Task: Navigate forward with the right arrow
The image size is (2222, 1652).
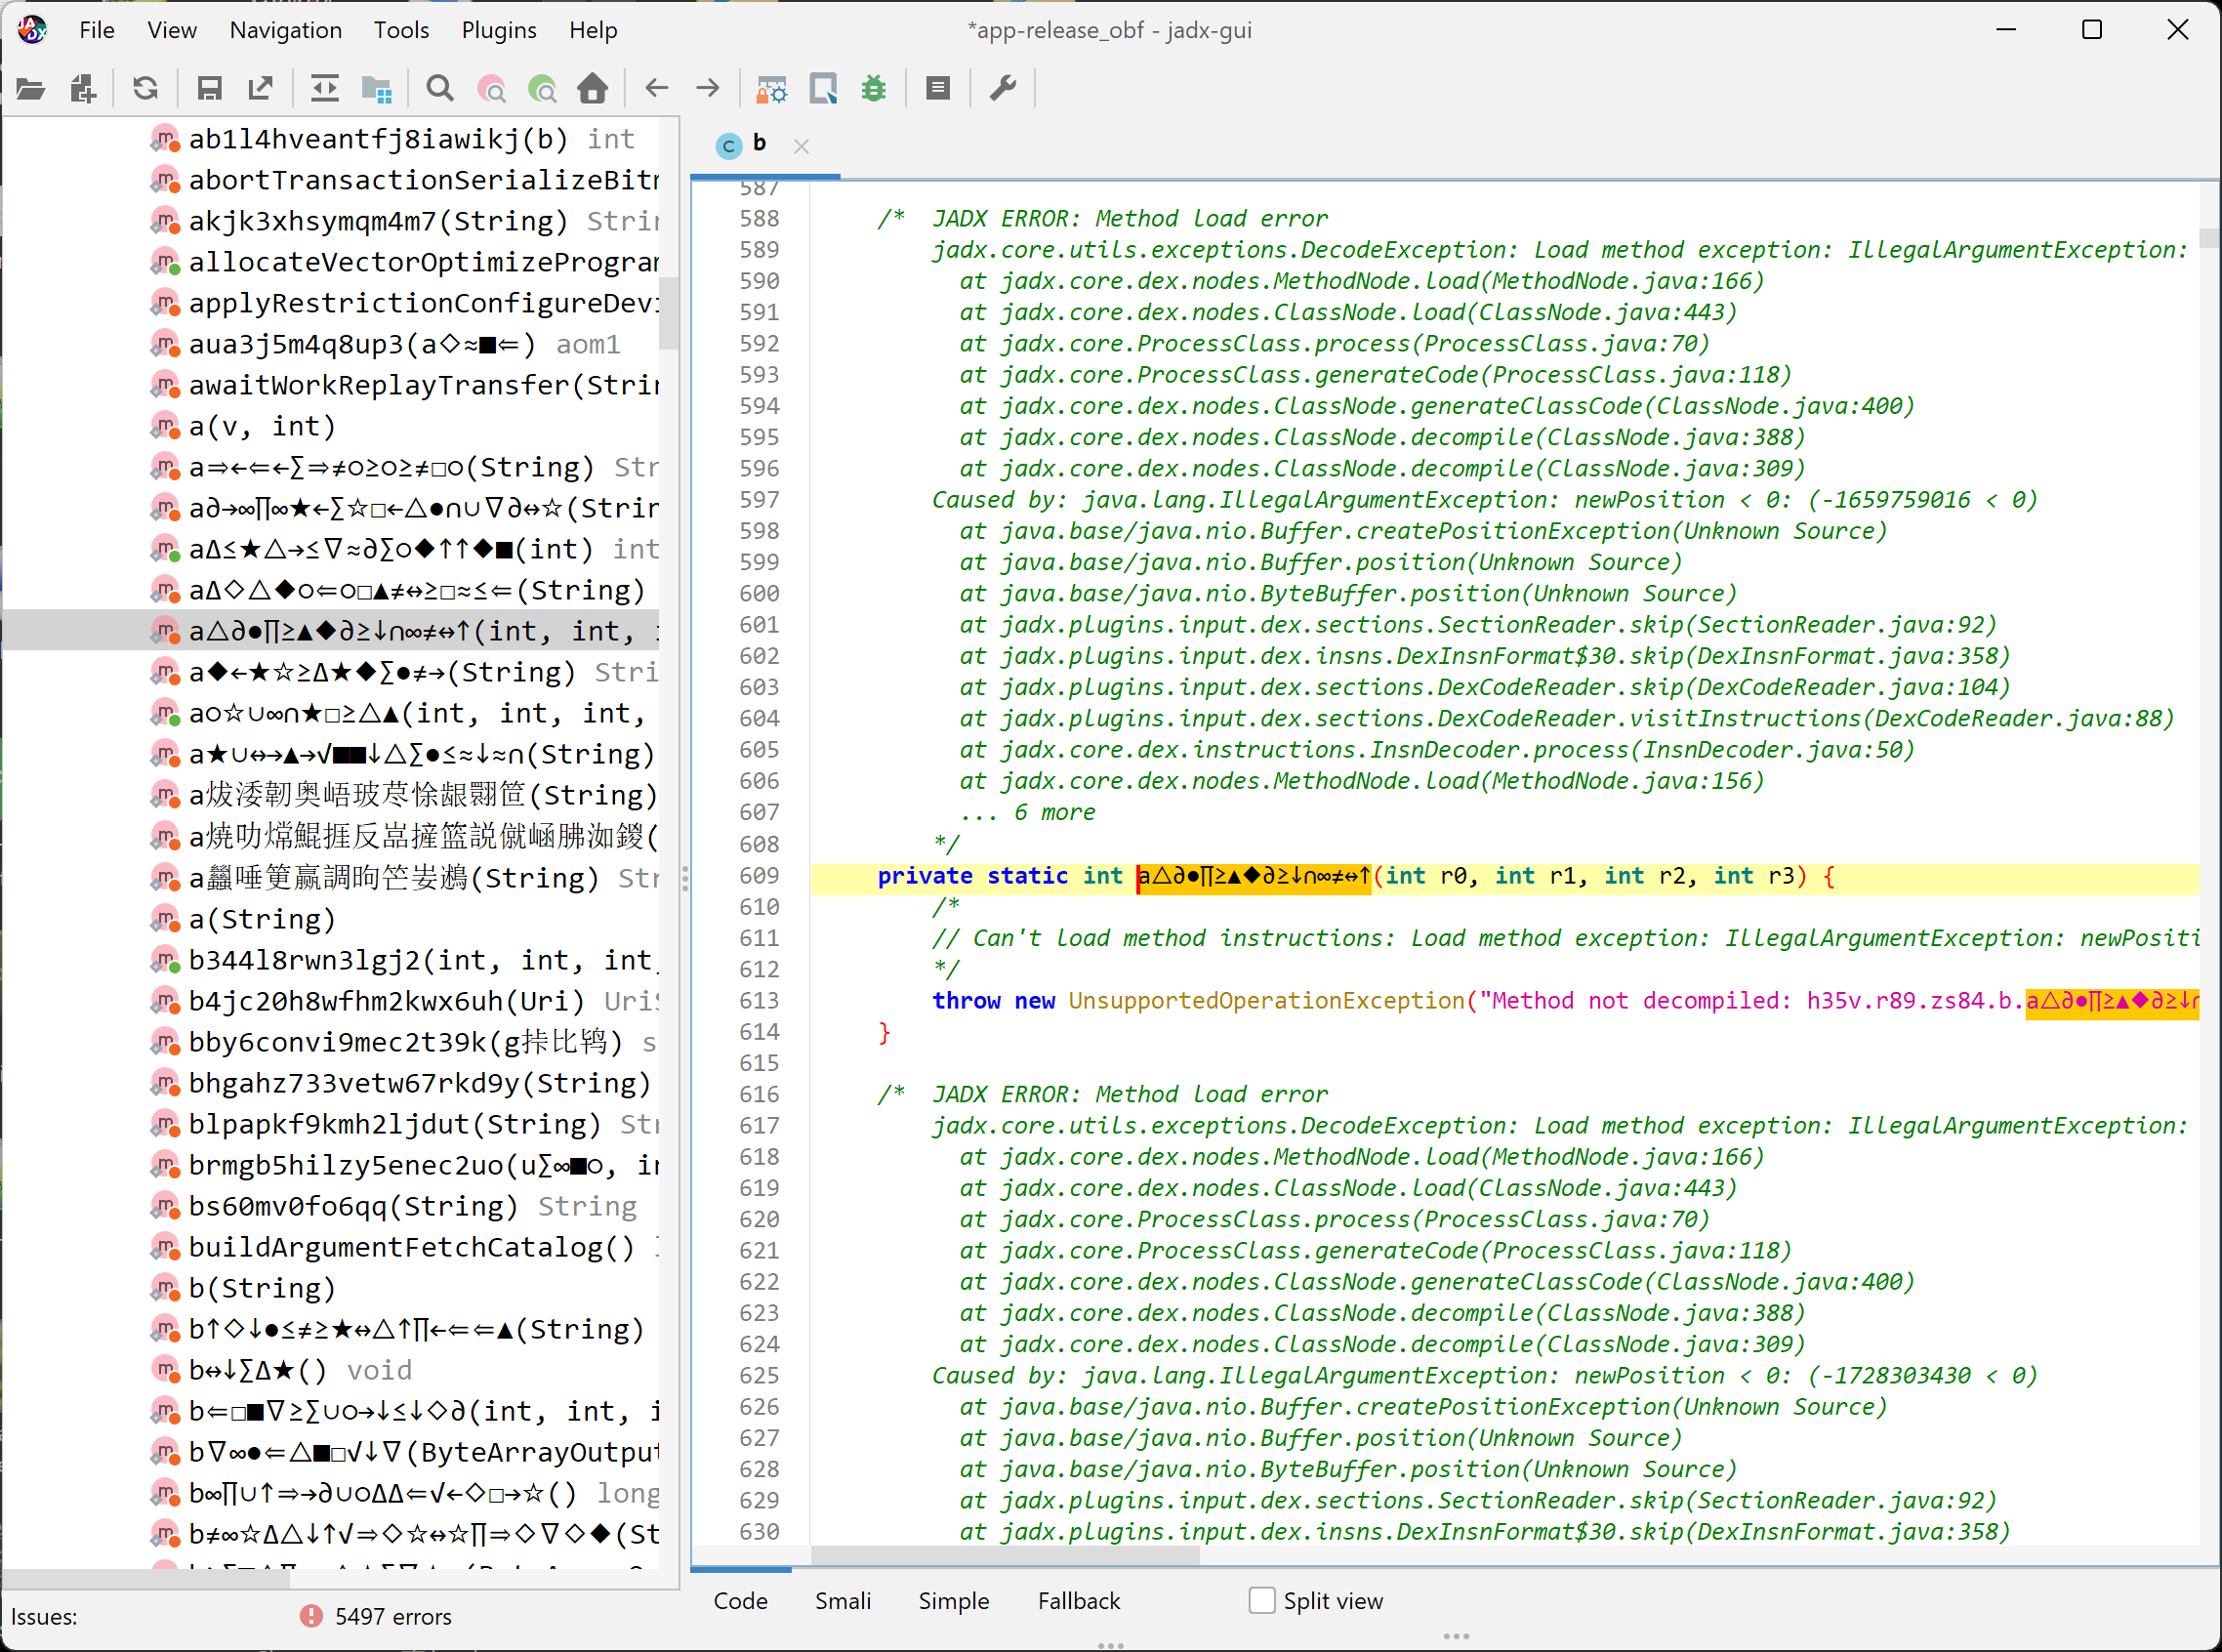Action: click(708, 89)
